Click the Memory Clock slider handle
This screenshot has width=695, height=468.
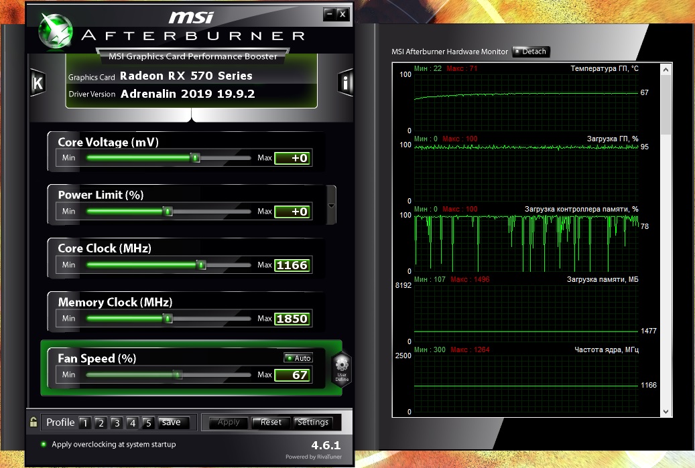pos(168,318)
